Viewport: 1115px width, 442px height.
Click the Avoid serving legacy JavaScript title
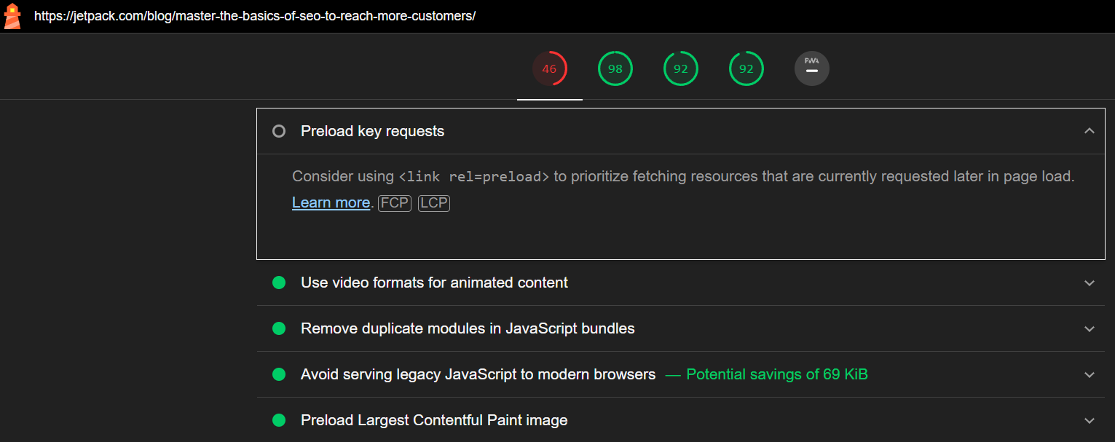coord(478,374)
